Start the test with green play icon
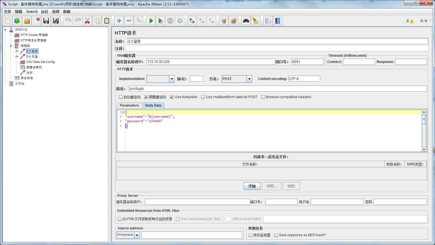Screen dimensions: 435x245 tap(151, 21)
